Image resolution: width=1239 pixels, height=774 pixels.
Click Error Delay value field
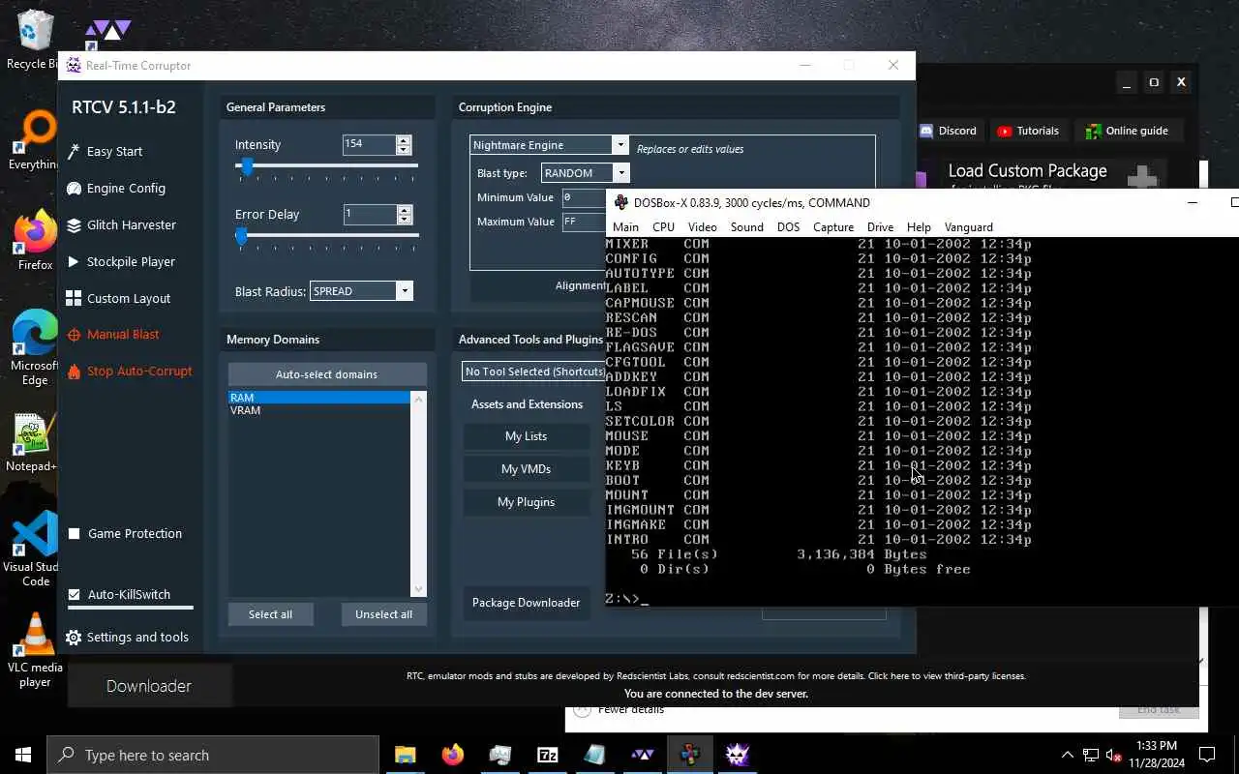pos(369,214)
